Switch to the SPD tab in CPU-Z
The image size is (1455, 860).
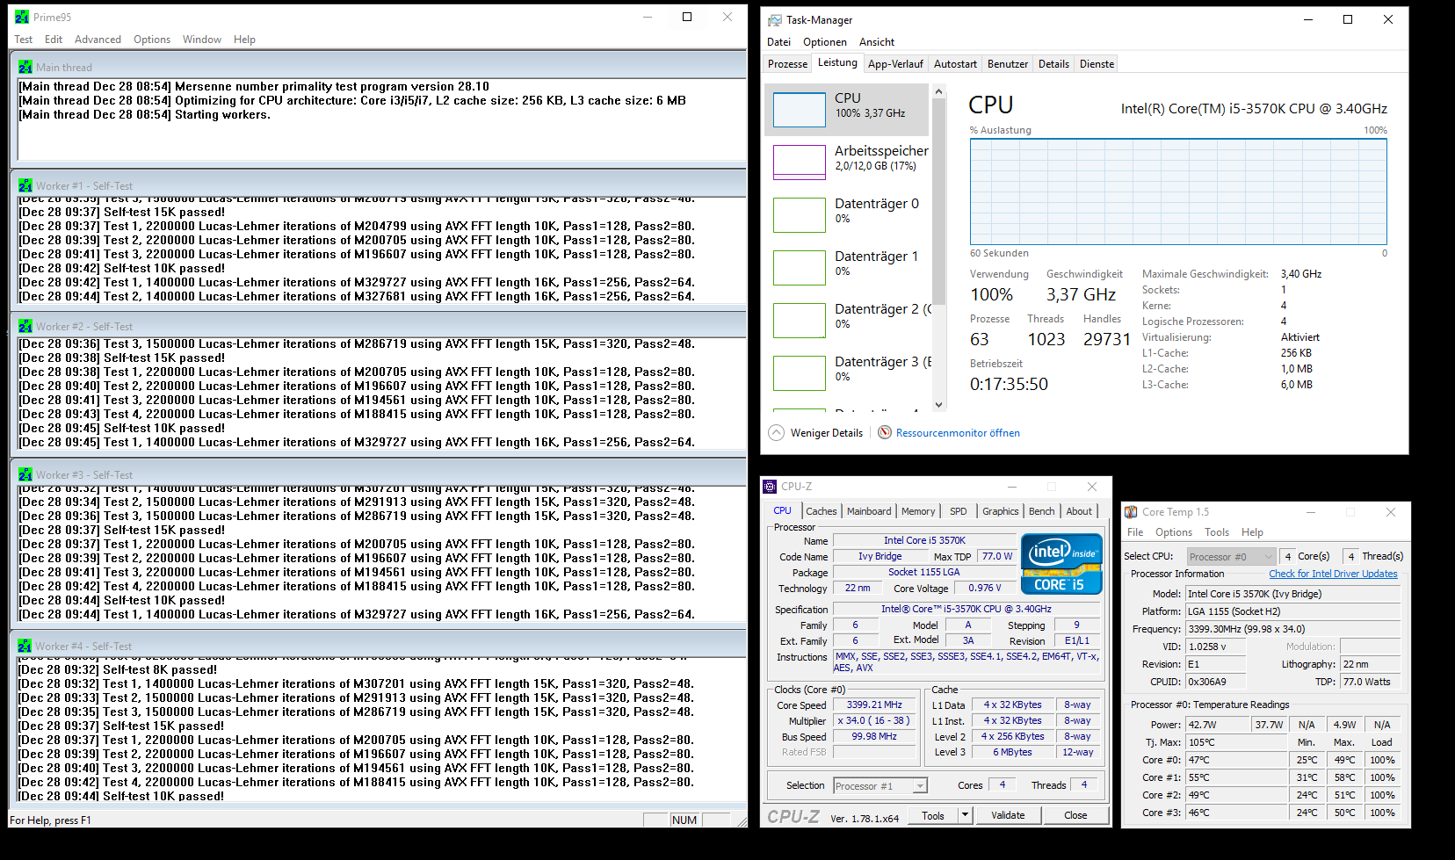[x=959, y=511]
